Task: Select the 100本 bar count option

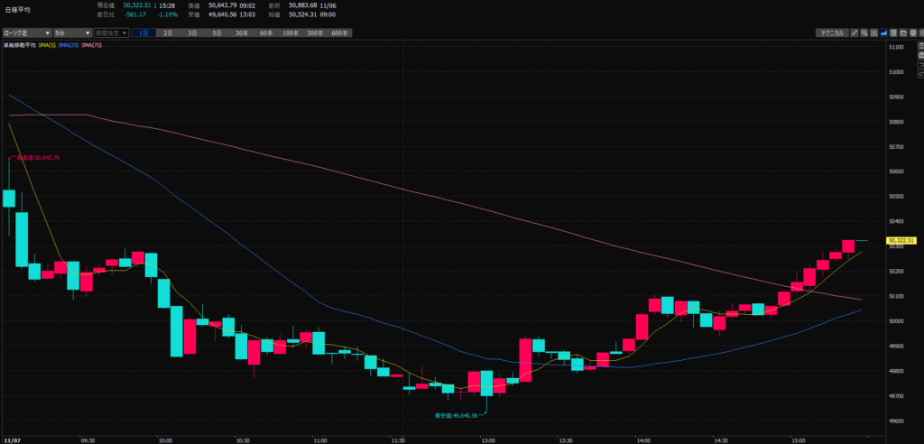Action: click(290, 32)
